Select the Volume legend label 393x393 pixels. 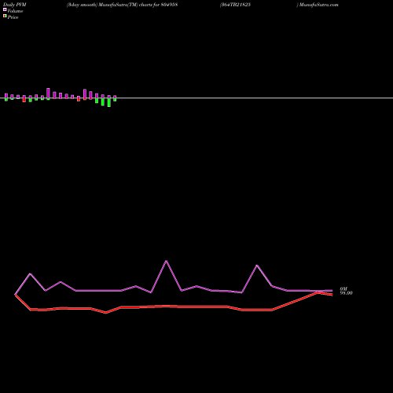(x=15, y=11)
